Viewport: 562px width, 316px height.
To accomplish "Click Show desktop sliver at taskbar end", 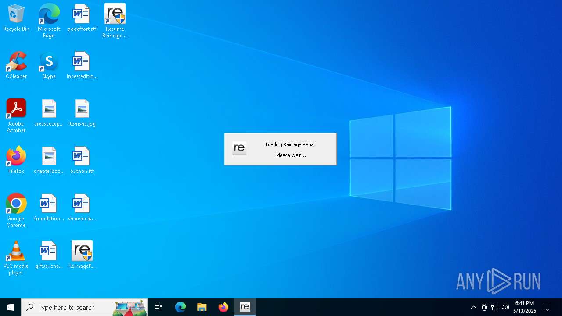I will pyautogui.click(x=561, y=307).
